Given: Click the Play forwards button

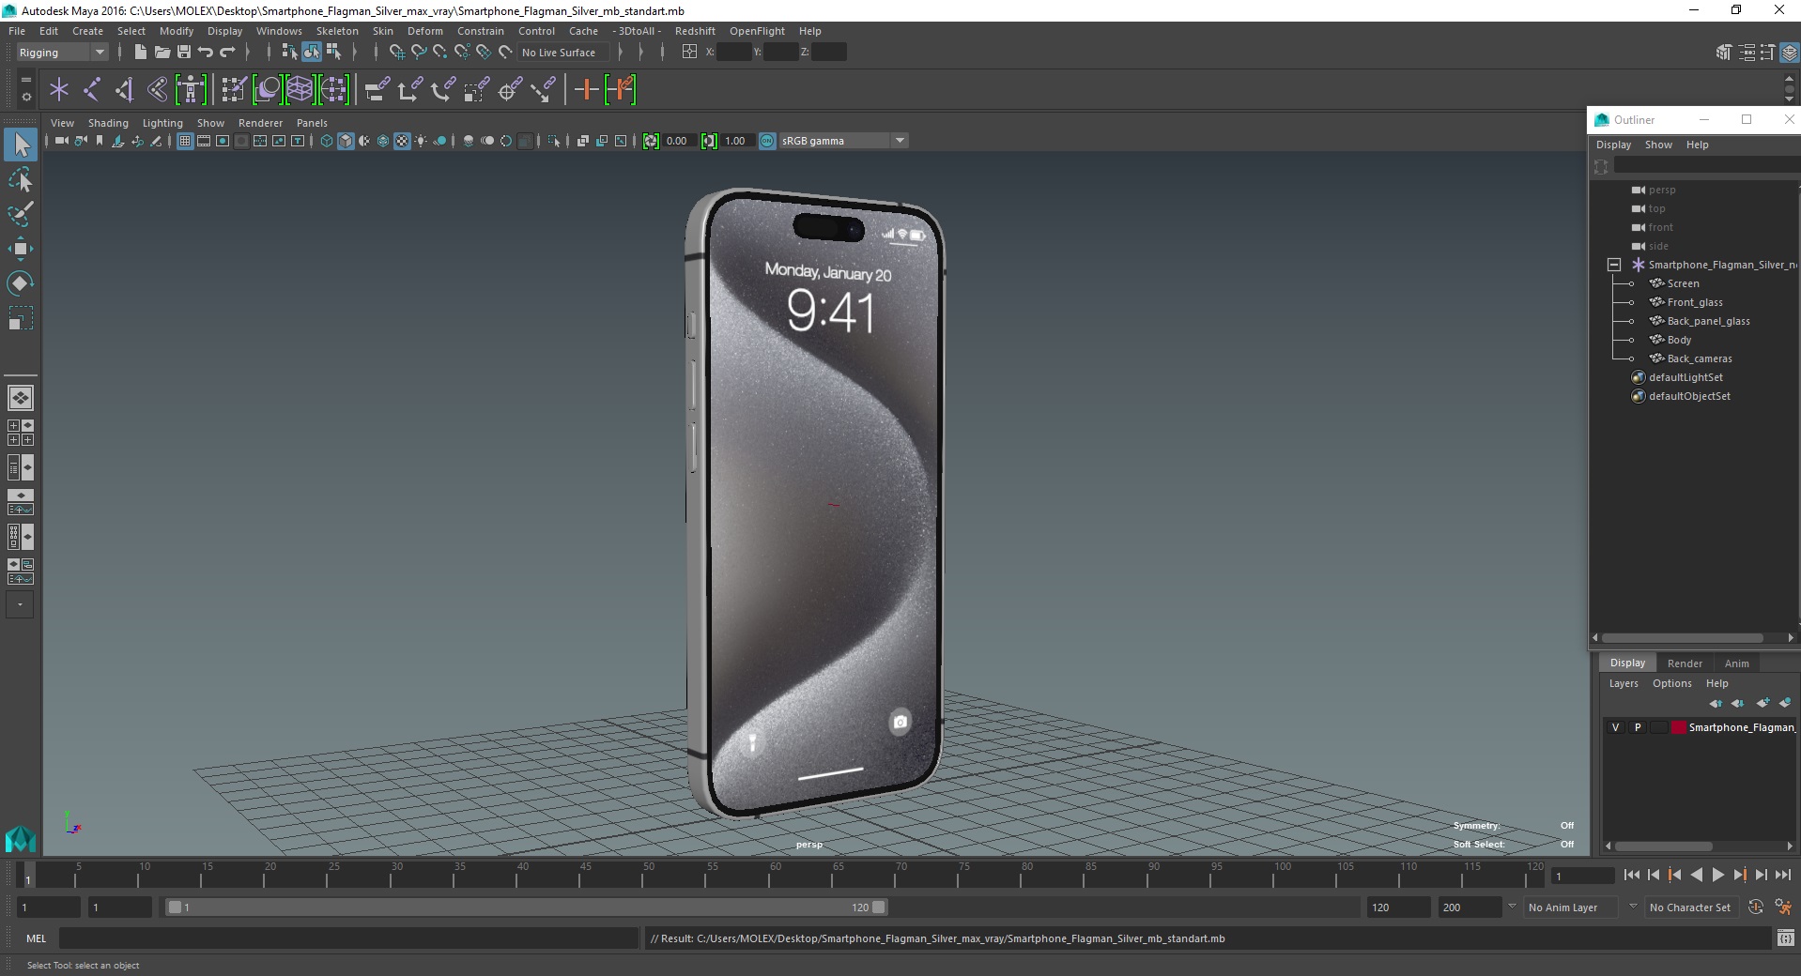Looking at the screenshot, I should (1717, 875).
